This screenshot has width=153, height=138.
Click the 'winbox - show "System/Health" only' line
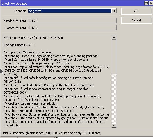pos(57,114)
